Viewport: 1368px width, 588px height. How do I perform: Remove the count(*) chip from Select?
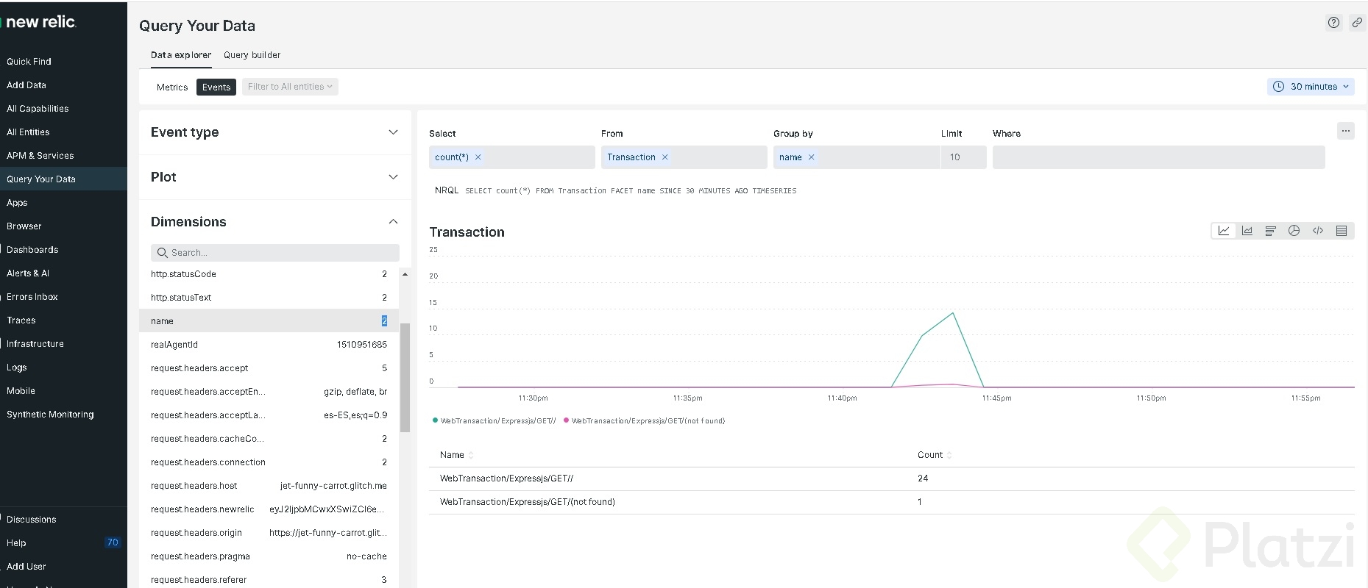[x=478, y=157]
